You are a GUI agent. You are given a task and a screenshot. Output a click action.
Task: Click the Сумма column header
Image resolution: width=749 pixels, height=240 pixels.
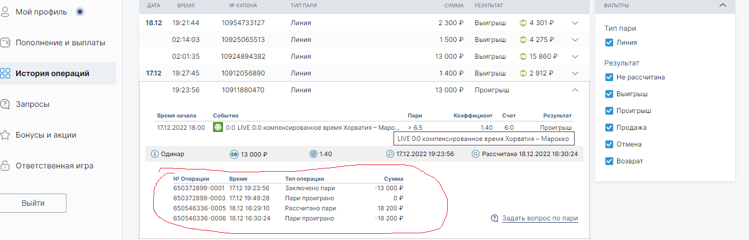coord(454,5)
